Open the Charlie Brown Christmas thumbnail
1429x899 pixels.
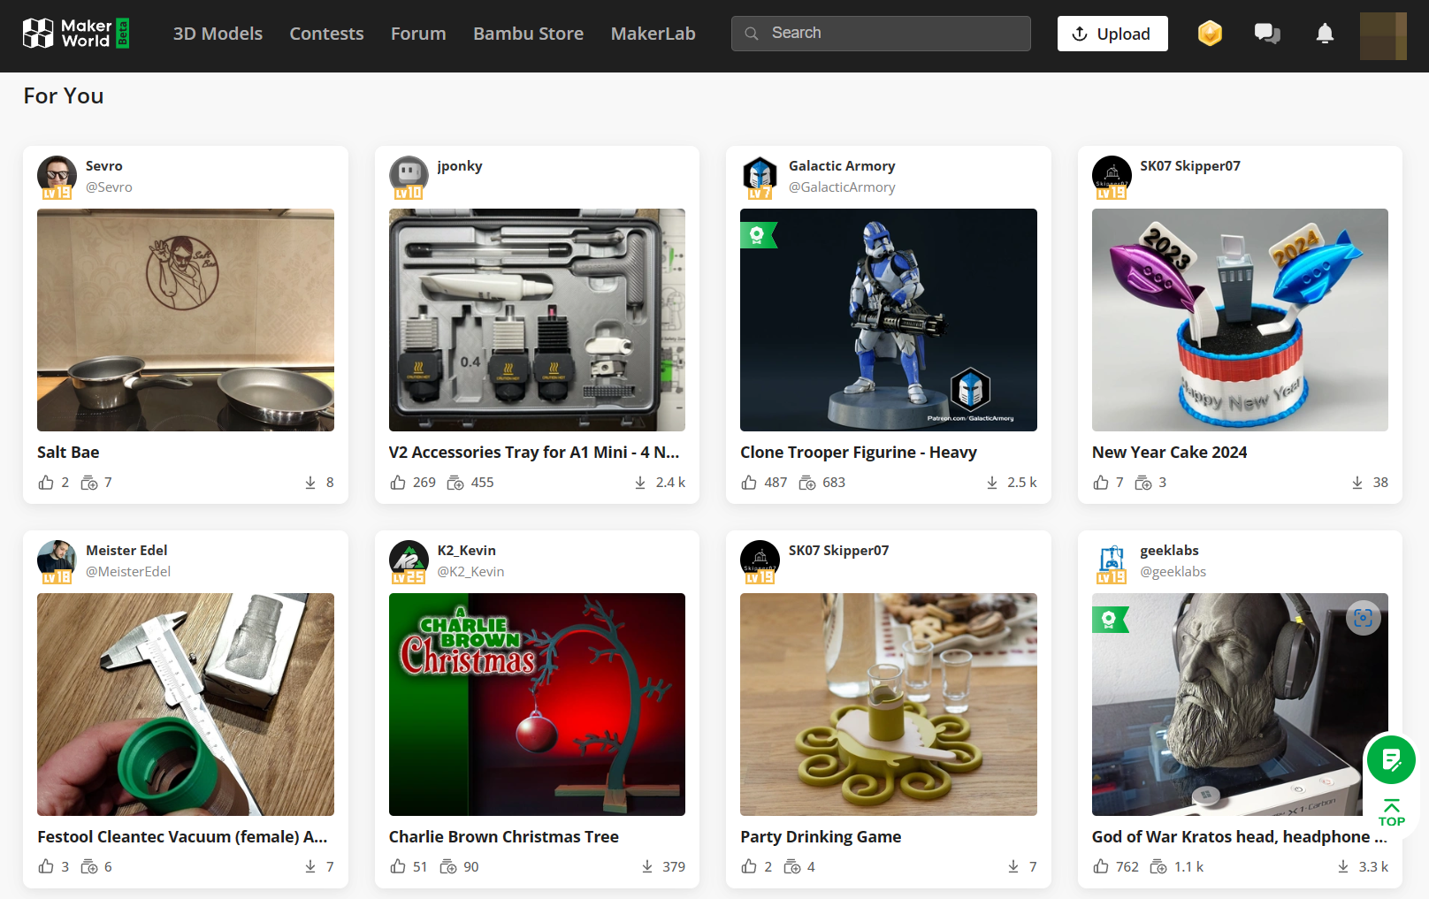tap(537, 705)
